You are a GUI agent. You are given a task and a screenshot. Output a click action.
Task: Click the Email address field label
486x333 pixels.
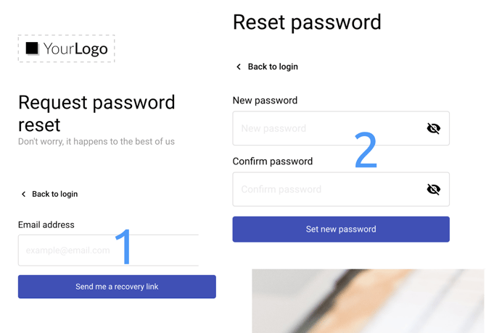pos(46,225)
